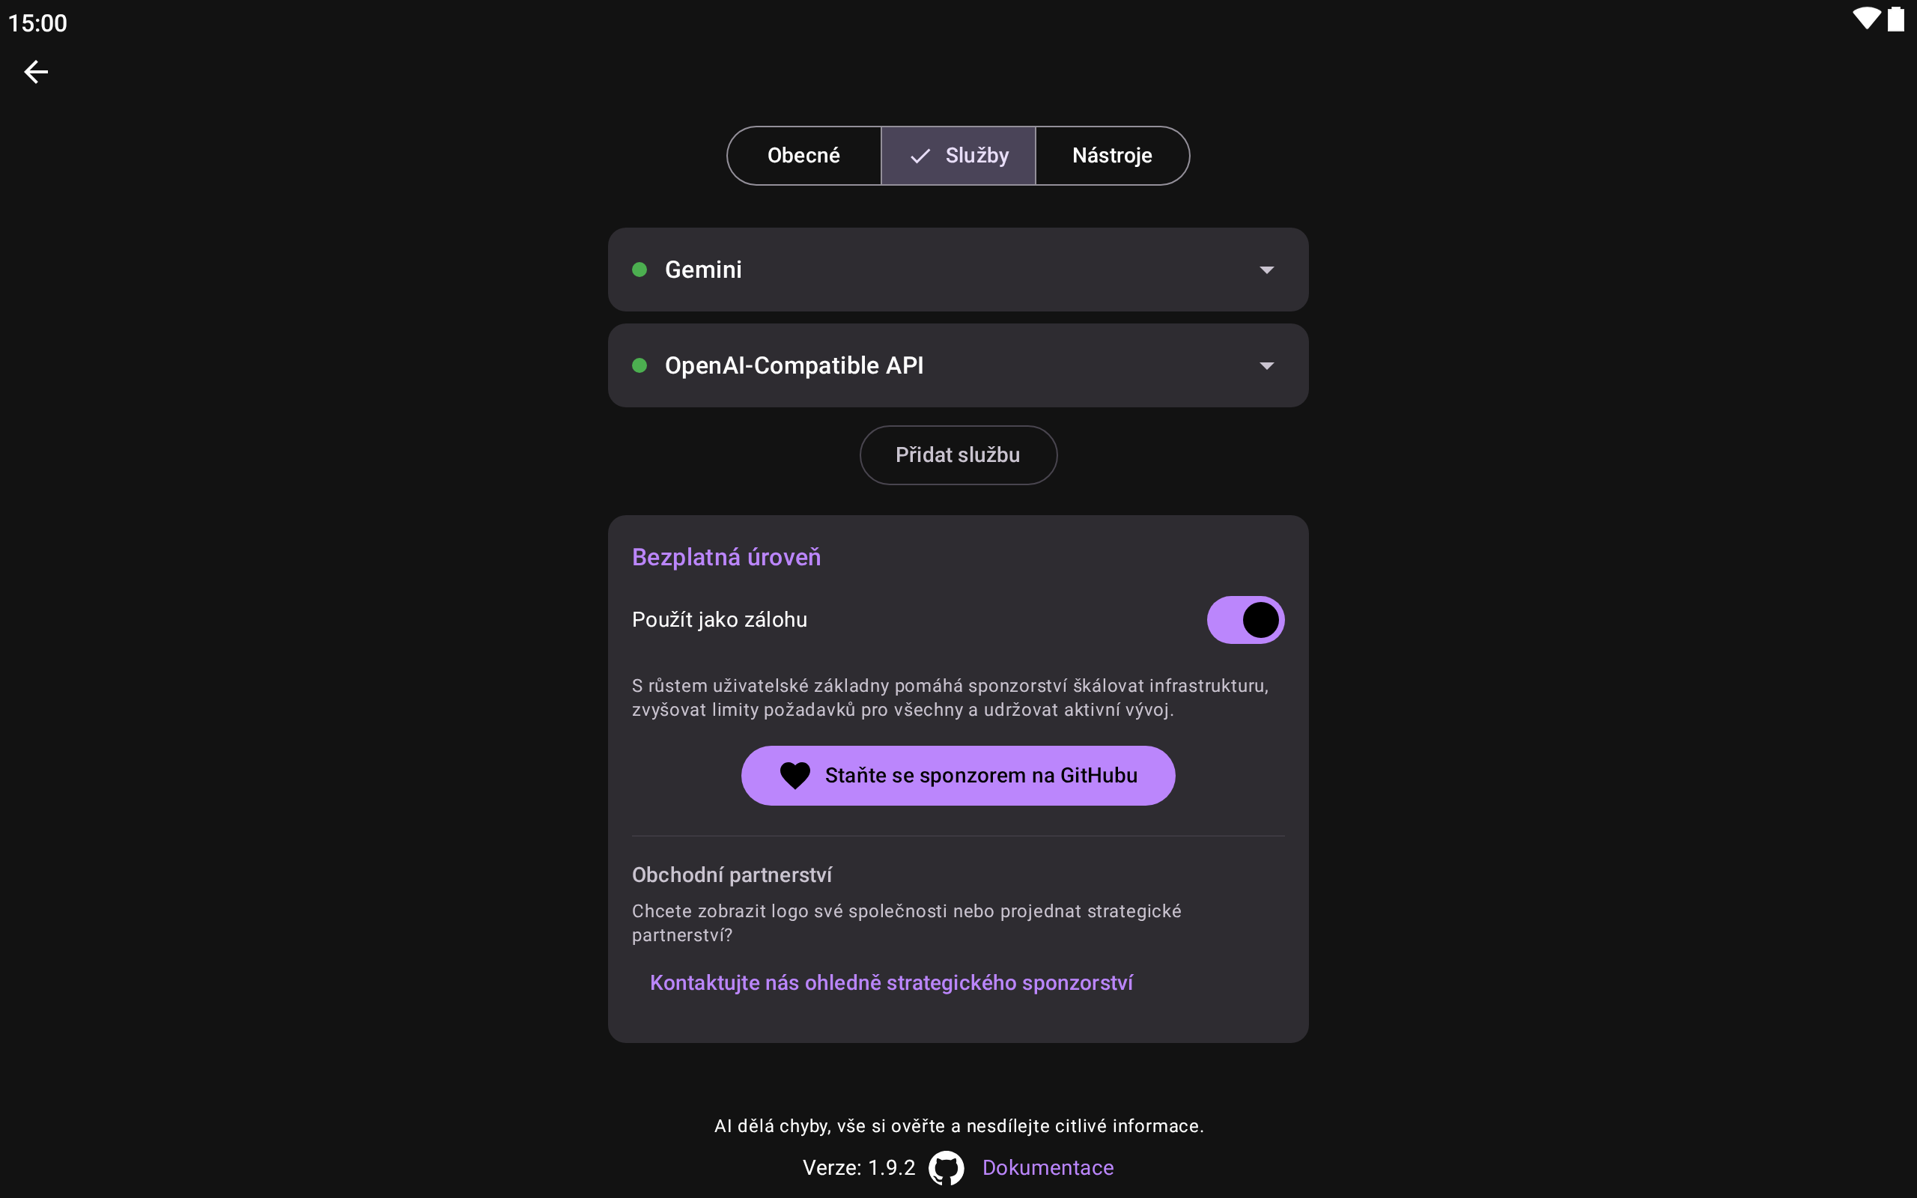Click the heart icon on sponsor button
This screenshot has height=1198, width=1917.
[x=795, y=775]
